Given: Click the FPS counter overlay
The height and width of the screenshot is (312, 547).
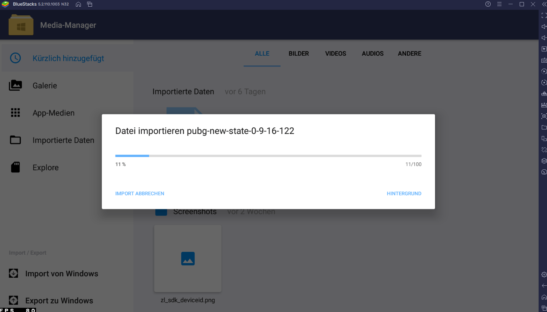Looking at the screenshot, I should coord(18,310).
